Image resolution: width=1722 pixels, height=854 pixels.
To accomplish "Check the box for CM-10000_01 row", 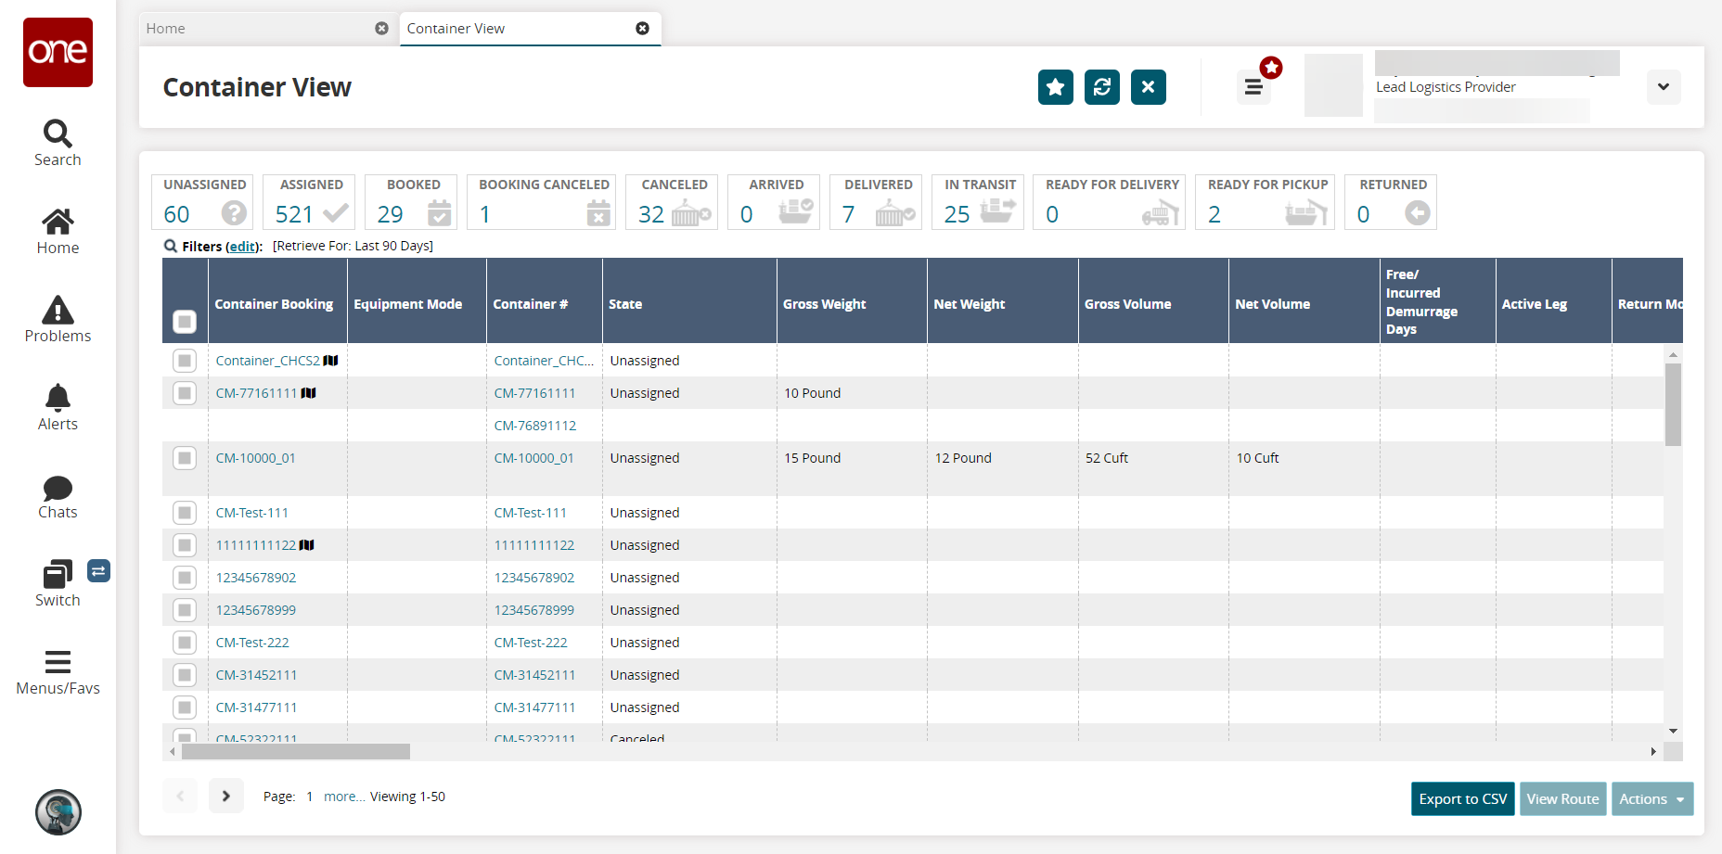I will coord(185,458).
